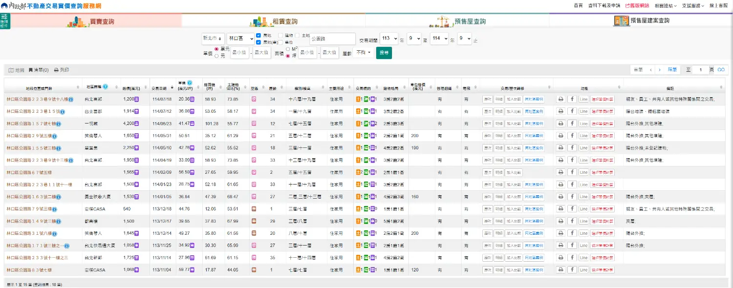
Task: Click GO to jump to the page
Action: [x=721, y=70]
